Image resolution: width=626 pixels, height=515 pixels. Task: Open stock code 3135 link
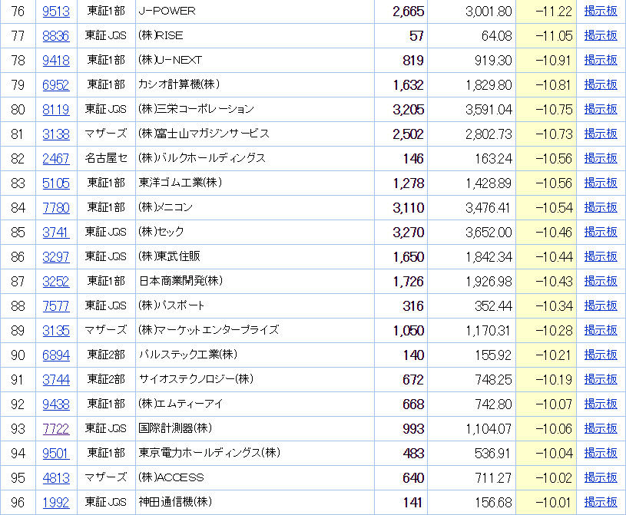(56, 331)
